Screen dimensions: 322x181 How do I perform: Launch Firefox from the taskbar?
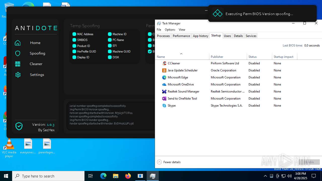[x=128, y=176]
